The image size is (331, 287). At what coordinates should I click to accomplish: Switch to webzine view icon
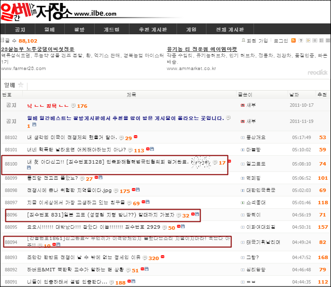click(x=321, y=40)
